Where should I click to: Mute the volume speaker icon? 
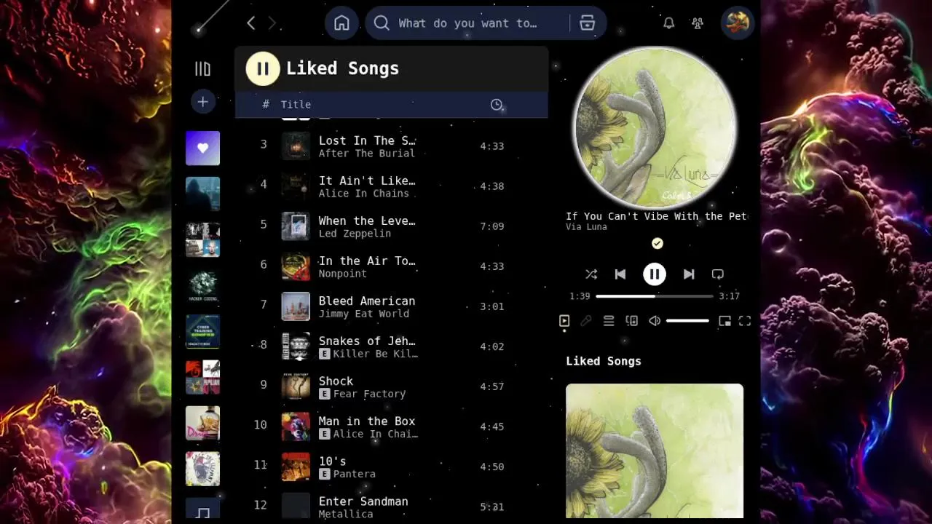655,321
